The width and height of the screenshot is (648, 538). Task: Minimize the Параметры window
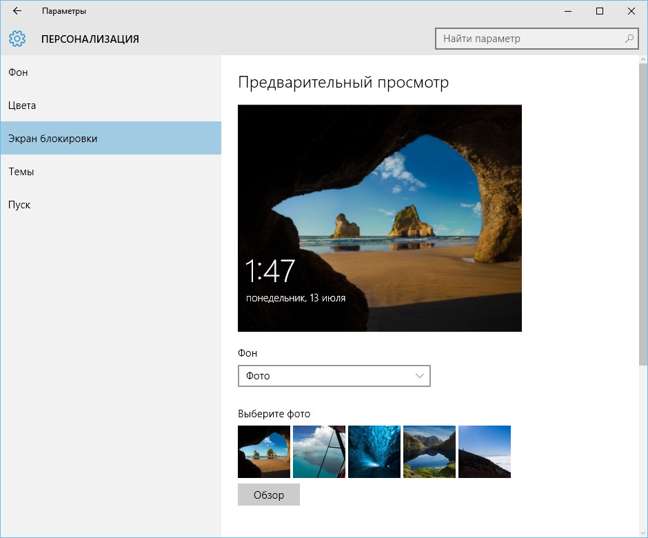click(x=568, y=11)
